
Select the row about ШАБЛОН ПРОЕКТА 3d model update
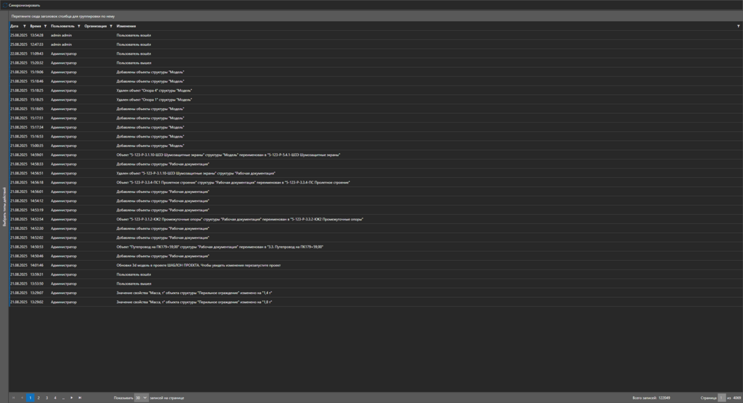point(205,265)
